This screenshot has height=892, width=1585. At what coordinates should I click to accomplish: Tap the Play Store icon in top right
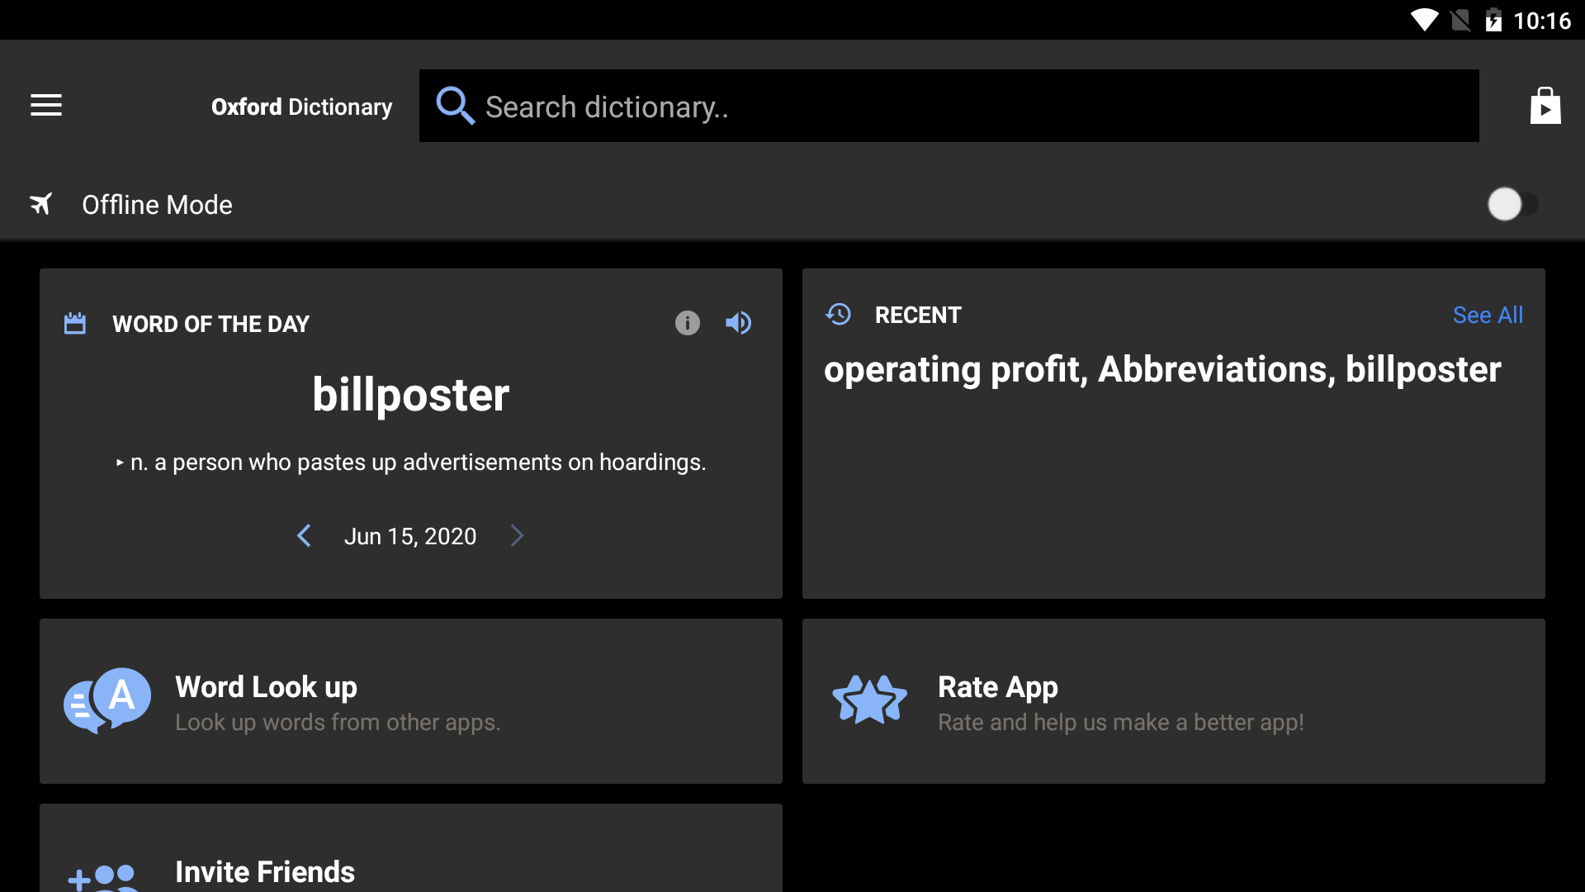point(1544,106)
